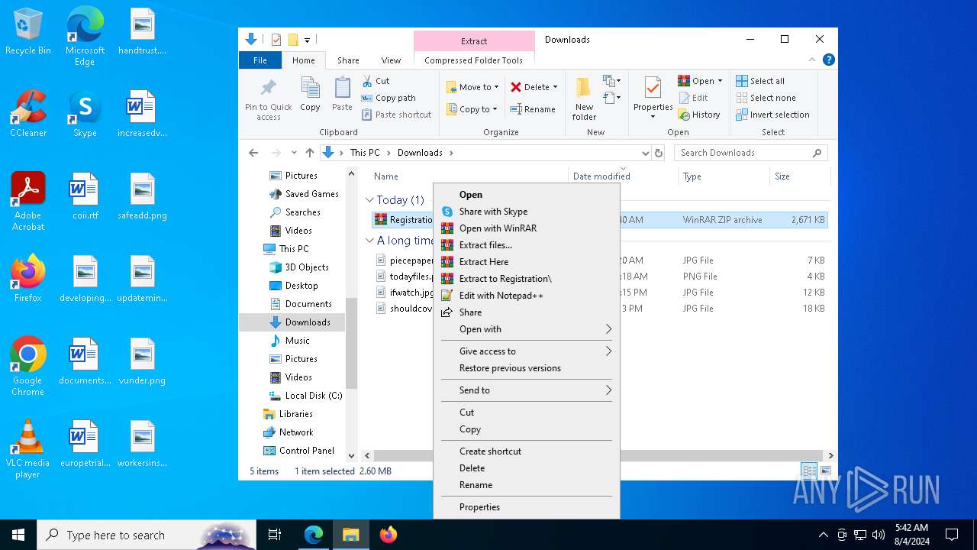Select Share with Skype in menu
Screen dimensions: 977x550
[x=527, y=212]
